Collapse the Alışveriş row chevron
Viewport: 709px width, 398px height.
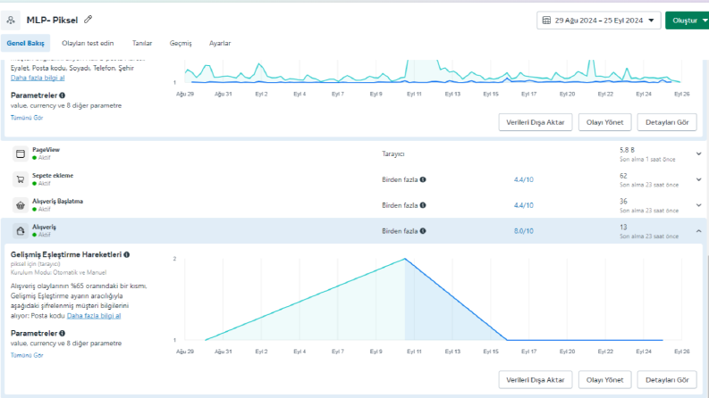[698, 231]
